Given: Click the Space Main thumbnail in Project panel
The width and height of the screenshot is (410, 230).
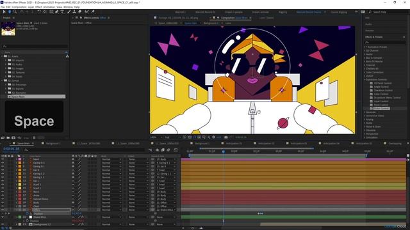Looking at the screenshot, I should click(x=8, y=29).
